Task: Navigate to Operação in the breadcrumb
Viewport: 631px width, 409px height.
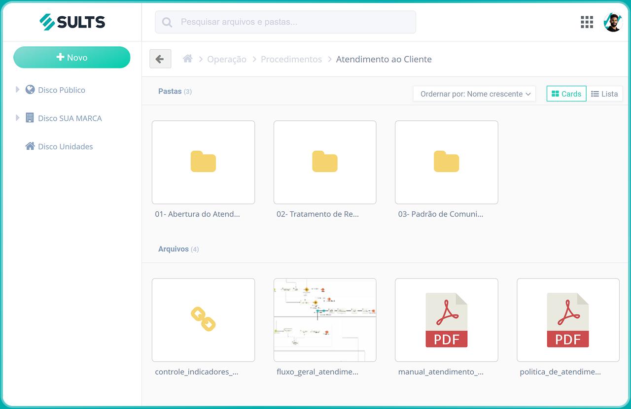Action: click(227, 59)
